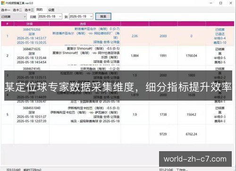Viewport: 236px width, 171px height.
Task: Select order ID 3684551040
Action: pyautogui.click(x=32, y=108)
